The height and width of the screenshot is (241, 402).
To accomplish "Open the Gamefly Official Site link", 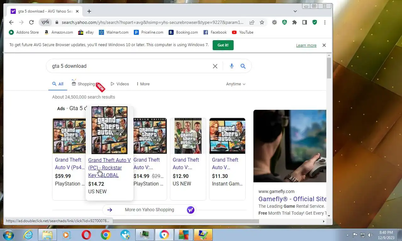I will pos(292,199).
